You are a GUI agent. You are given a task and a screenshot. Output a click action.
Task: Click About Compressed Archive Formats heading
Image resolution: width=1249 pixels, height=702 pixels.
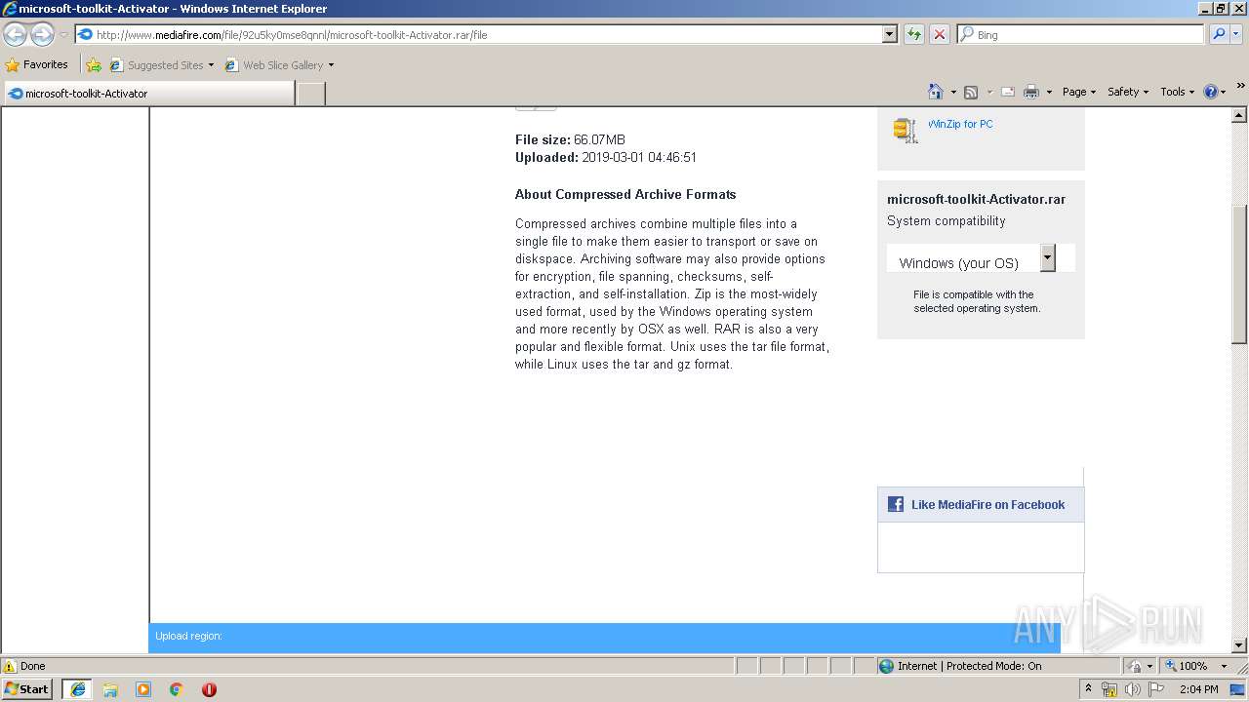point(625,194)
